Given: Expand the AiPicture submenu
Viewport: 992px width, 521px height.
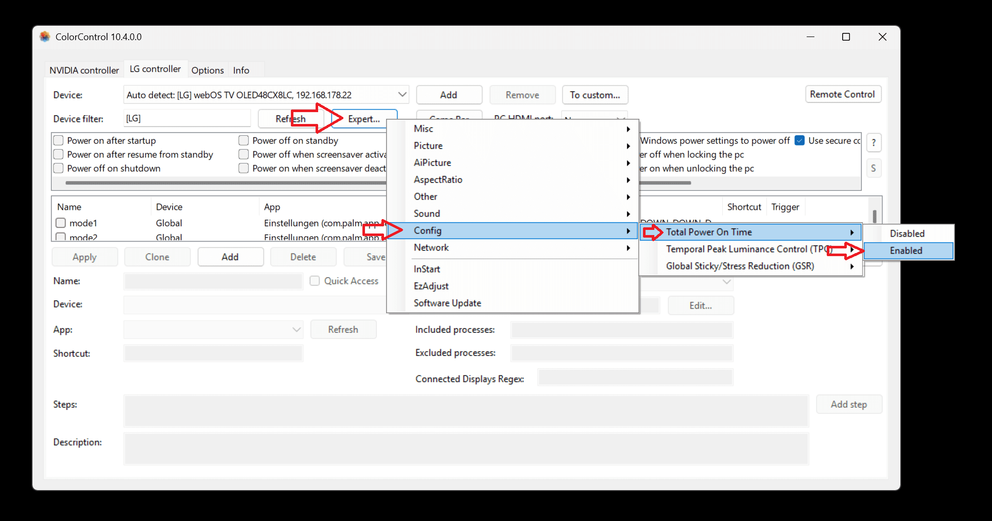Looking at the screenshot, I should [x=513, y=163].
